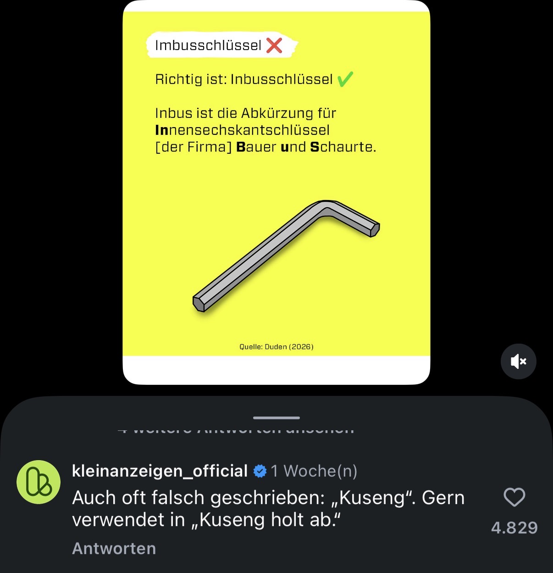Click the 'Richtig ist: Inbusschlüssel' text
Image resolution: width=553 pixels, height=573 pixels.
point(244,79)
